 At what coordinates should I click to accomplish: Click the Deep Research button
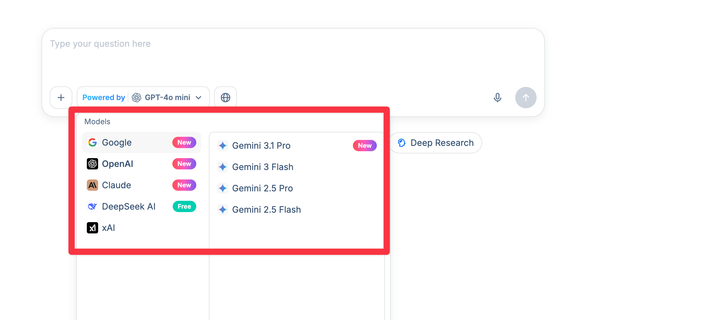436,143
